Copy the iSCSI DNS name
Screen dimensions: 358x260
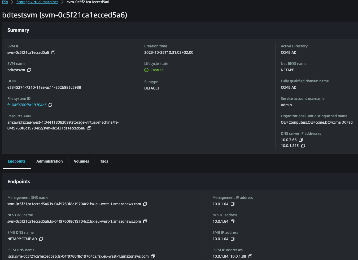pos(153,256)
